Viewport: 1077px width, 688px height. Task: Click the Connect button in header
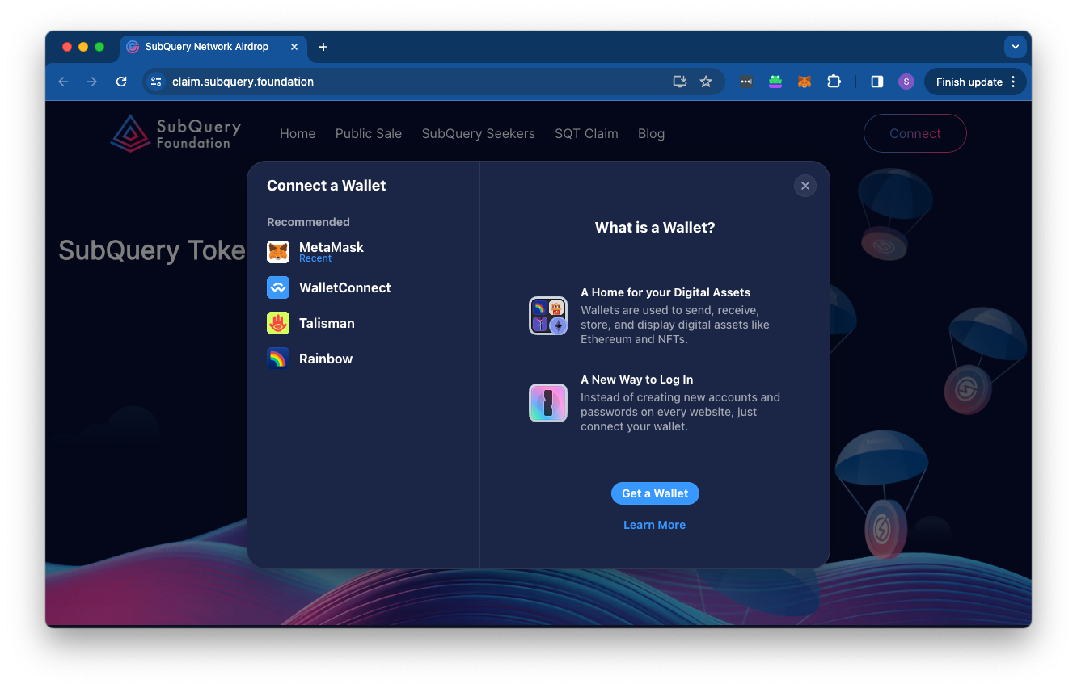pos(915,133)
